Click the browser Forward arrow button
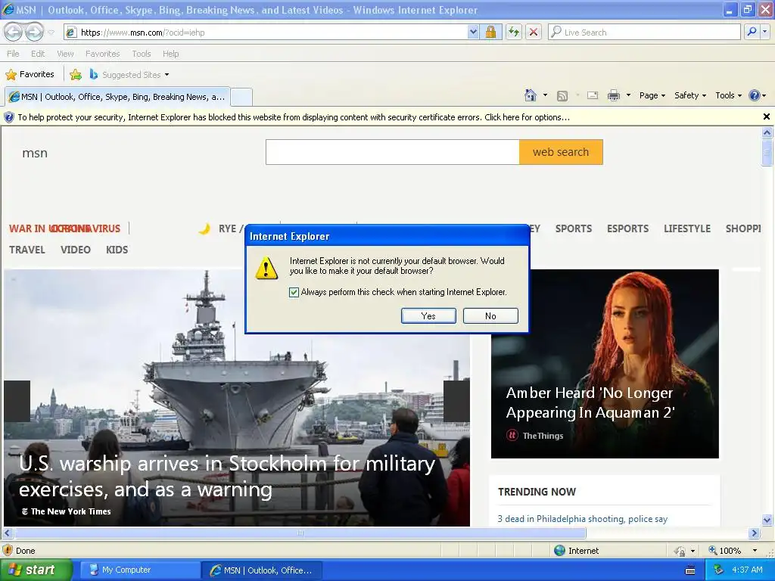This screenshot has width=775, height=581. click(x=34, y=32)
